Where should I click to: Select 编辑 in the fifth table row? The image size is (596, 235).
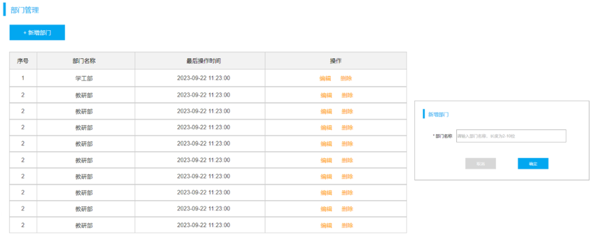[x=326, y=144]
